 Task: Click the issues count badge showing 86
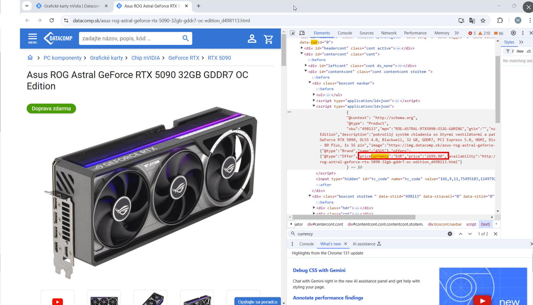498,33
